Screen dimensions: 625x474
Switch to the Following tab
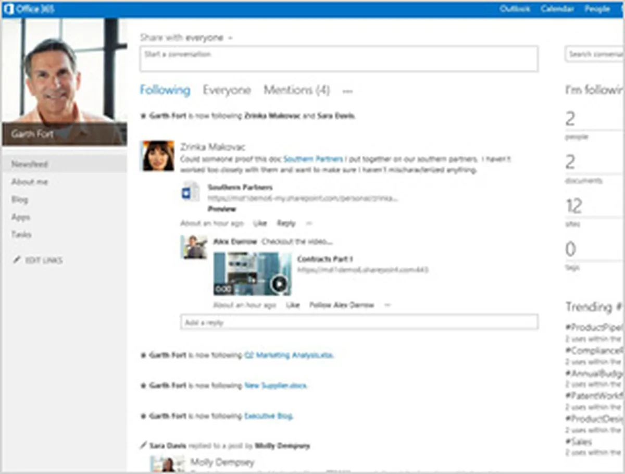tap(165, 90)
